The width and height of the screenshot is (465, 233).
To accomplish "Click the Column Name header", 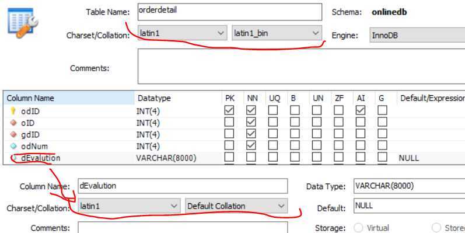I will click(69, 98).
